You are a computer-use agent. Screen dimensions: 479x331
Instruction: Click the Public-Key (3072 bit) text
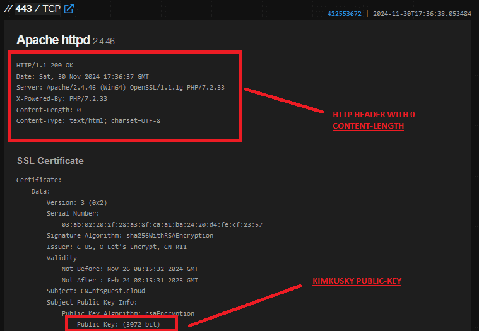click(118, 324)
